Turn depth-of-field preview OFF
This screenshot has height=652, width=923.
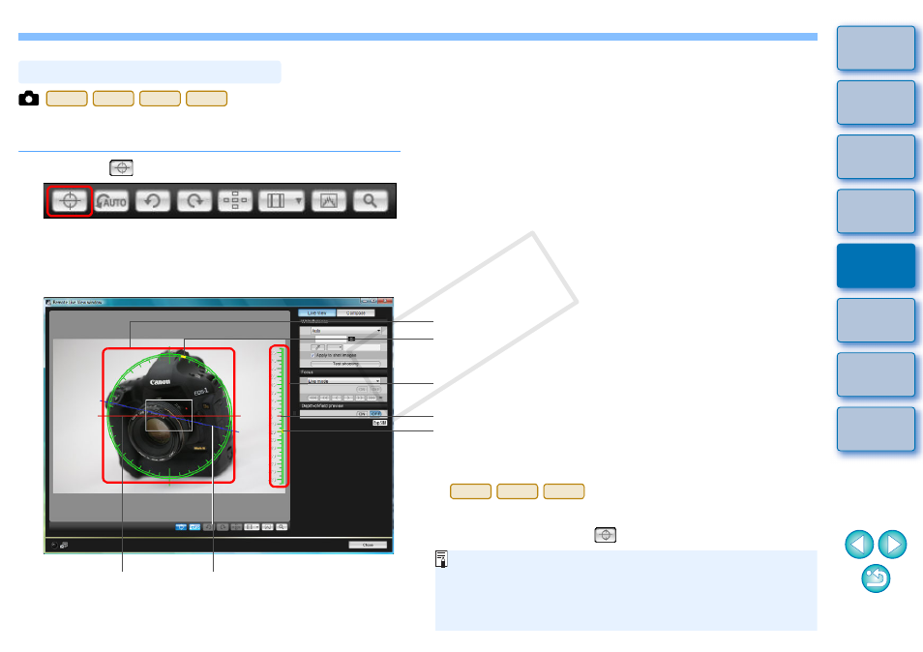tap(375, 414)
